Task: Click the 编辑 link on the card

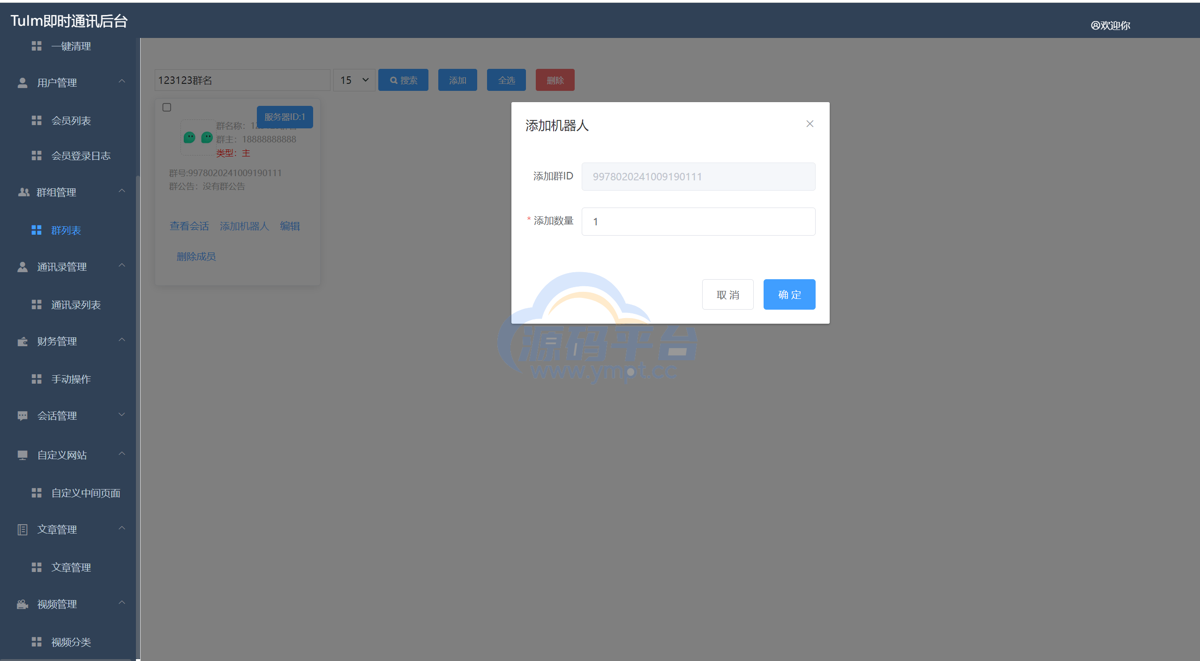Action: point(290,226)
